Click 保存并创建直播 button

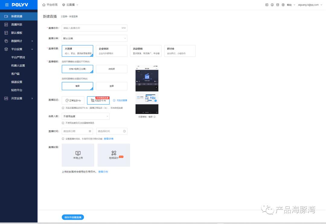[x=73, y=217]
